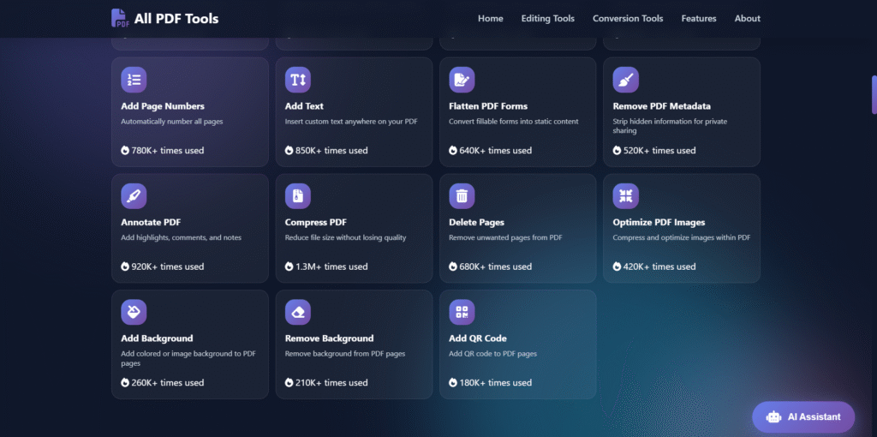
Task: Click the Add Text icon
Action: pyautogui.click(x=297, y=80)
